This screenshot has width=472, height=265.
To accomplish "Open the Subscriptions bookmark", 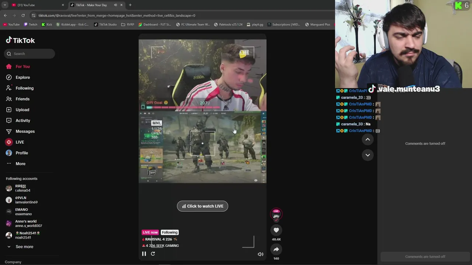I will [284, 25].
